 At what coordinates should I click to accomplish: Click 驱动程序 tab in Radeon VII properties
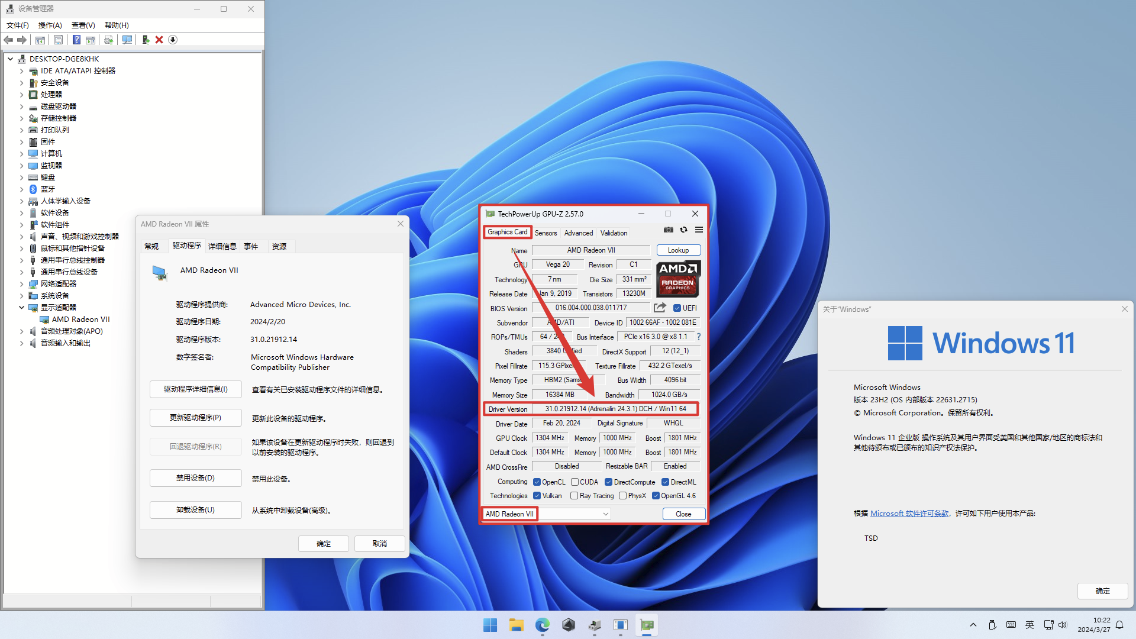[x=185, y=246]
